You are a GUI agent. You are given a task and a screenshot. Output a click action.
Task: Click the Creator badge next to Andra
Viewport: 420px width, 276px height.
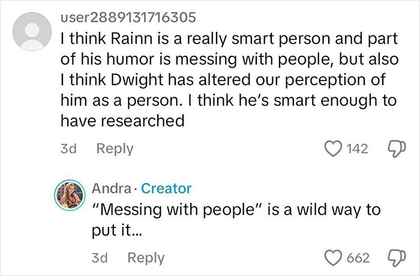(x=166, y=188)
